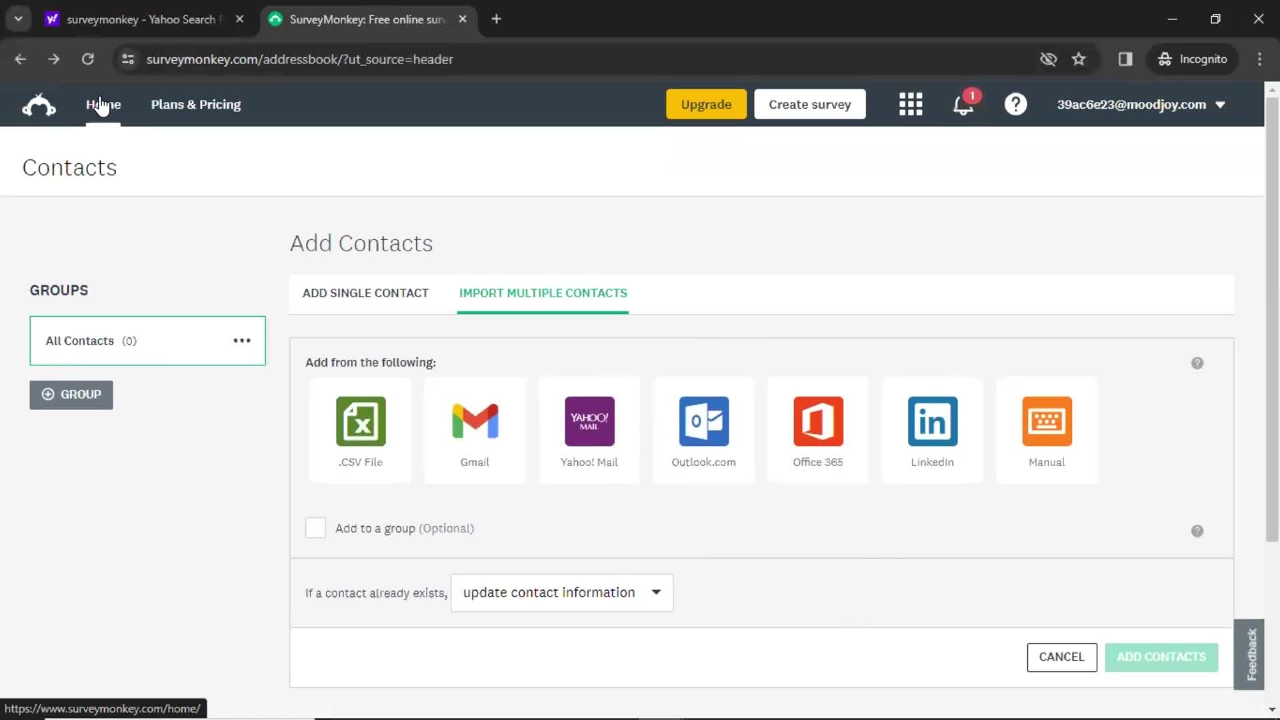Click the yellow Upgrade button
Image resolution: width=1280 pixels, height=720 pixels.
coord(706,105)
